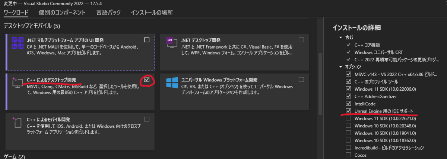
Task: Check the Cocos option
Action: click(348, 155)
